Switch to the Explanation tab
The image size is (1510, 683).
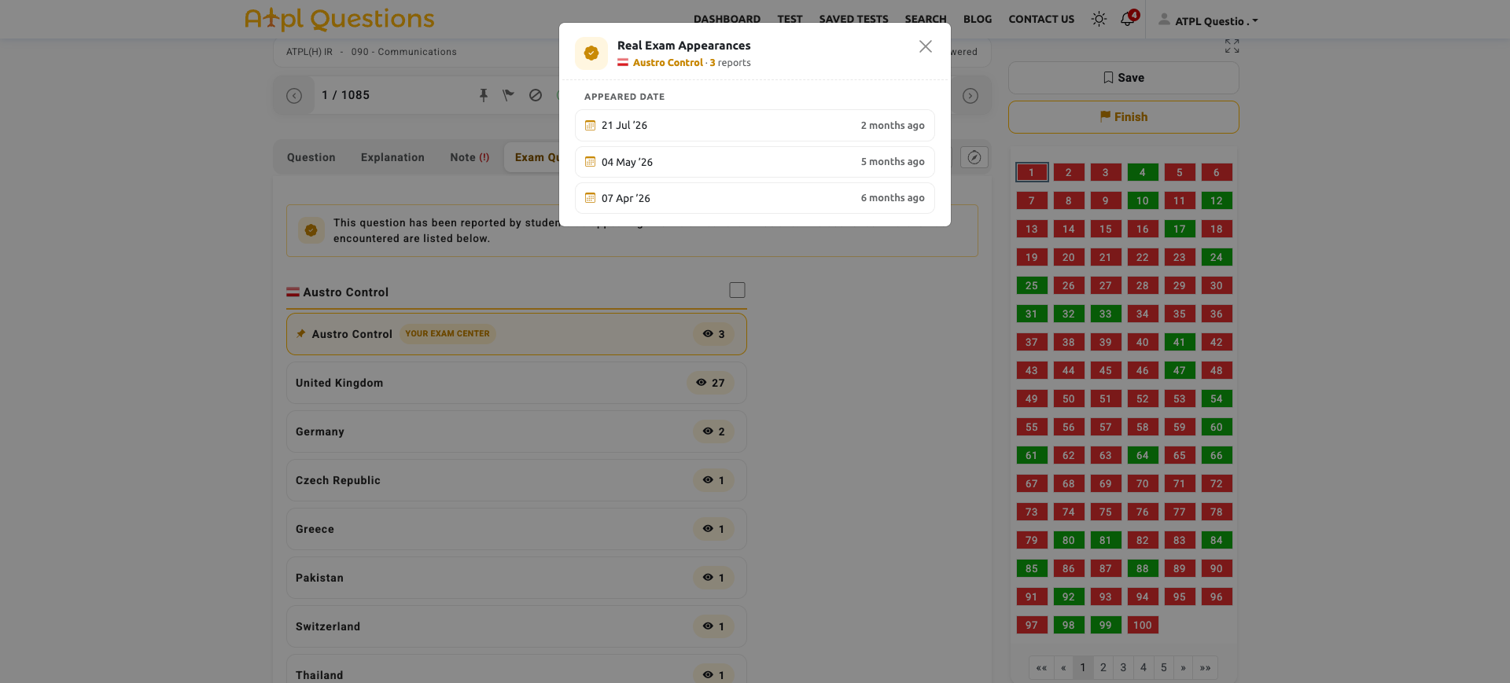pos(392,157)
